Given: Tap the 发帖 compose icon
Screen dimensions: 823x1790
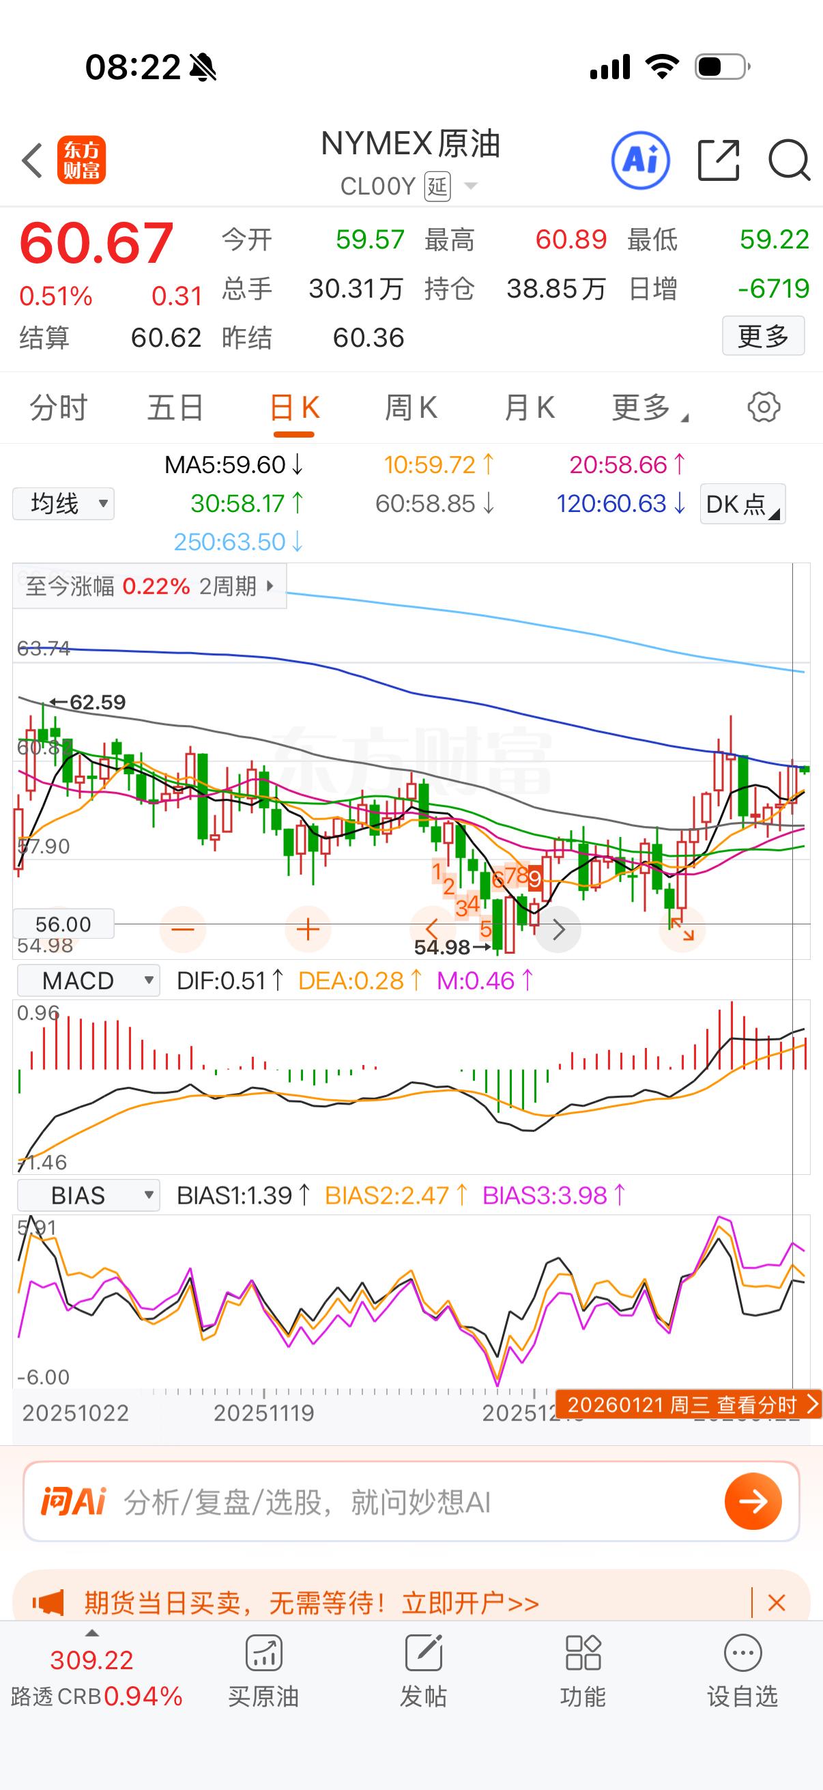Looking at the screenshot, I should tap(423, 1652).
